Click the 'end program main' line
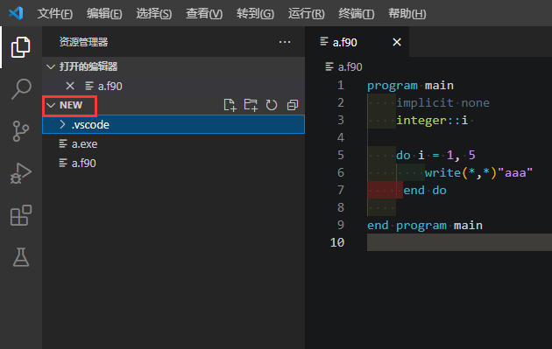This screenshot has width=552, height=349. pyautogui.click(x=425, y=225)
